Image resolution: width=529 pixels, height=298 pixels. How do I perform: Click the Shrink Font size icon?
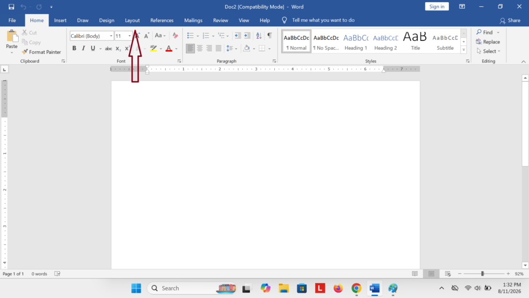point(146,36)
